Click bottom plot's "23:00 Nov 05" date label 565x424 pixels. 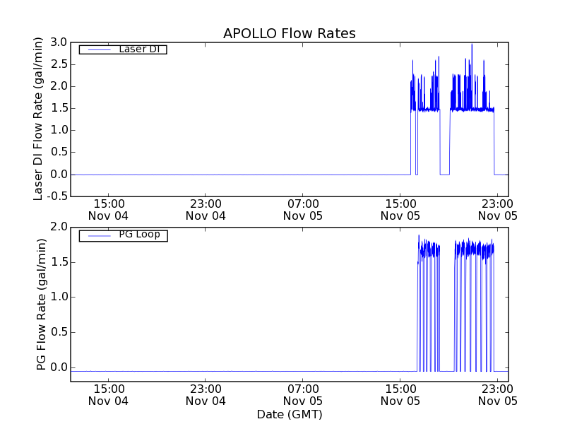pyautogui.click(x=498, y=395)
